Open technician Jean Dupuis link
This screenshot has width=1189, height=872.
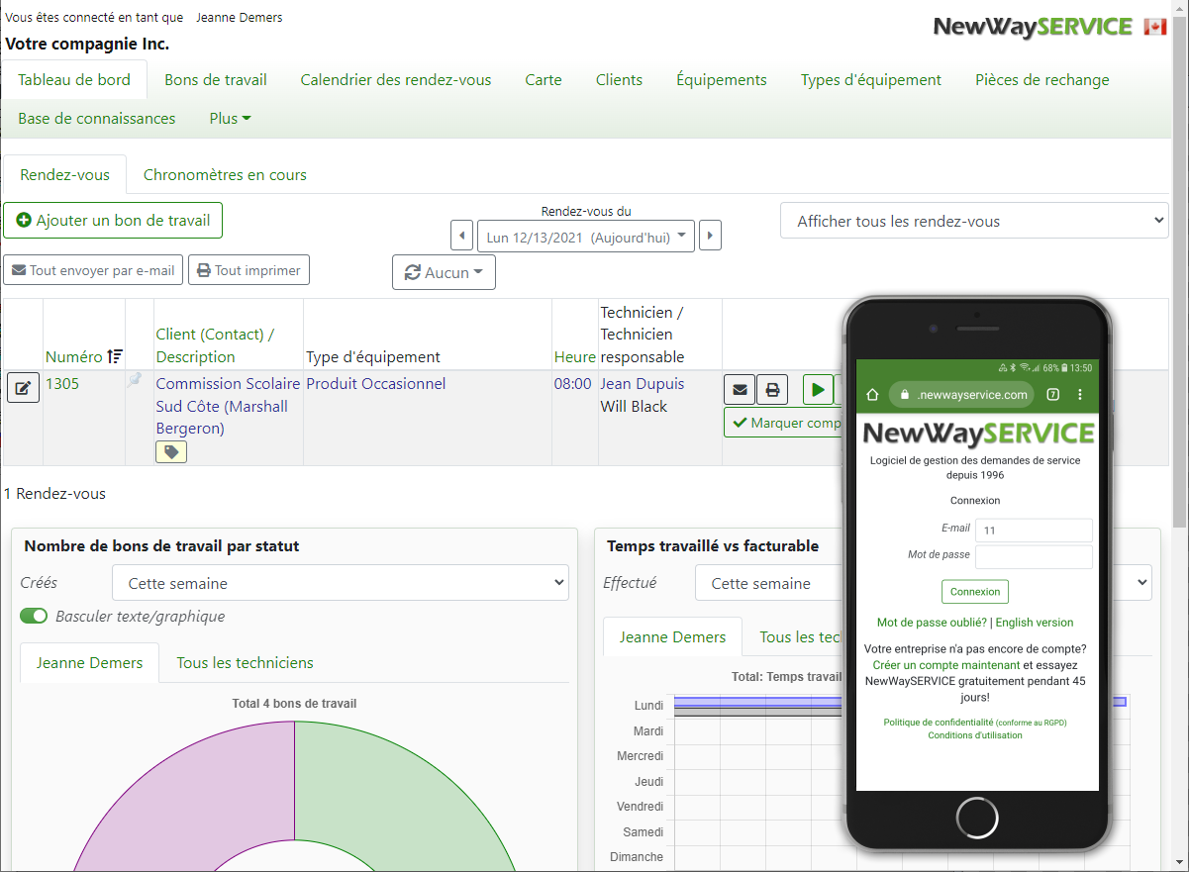[x=643, y=383]
